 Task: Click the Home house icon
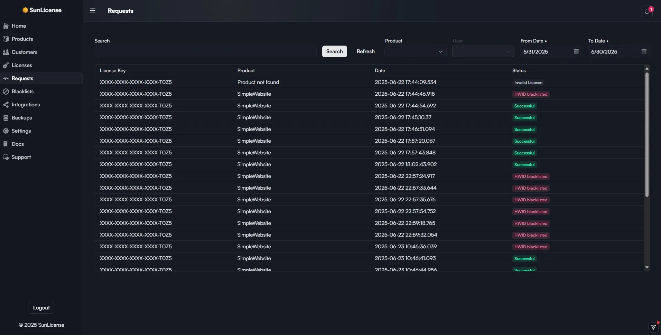6,26
